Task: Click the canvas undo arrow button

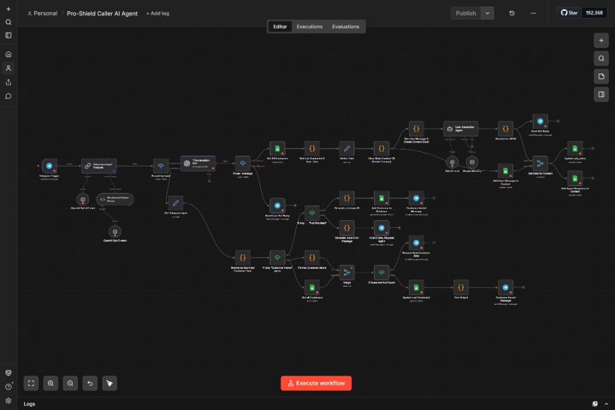Action: tap(90, 383)
